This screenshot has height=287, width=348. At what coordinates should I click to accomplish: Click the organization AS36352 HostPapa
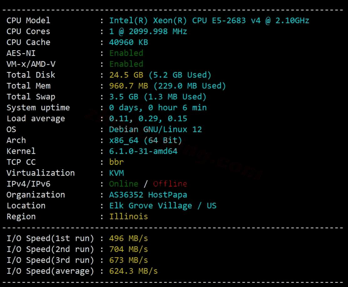148,195
